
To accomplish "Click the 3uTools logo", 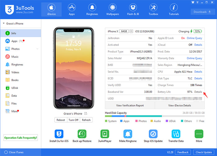I will [x=20, y=10].
